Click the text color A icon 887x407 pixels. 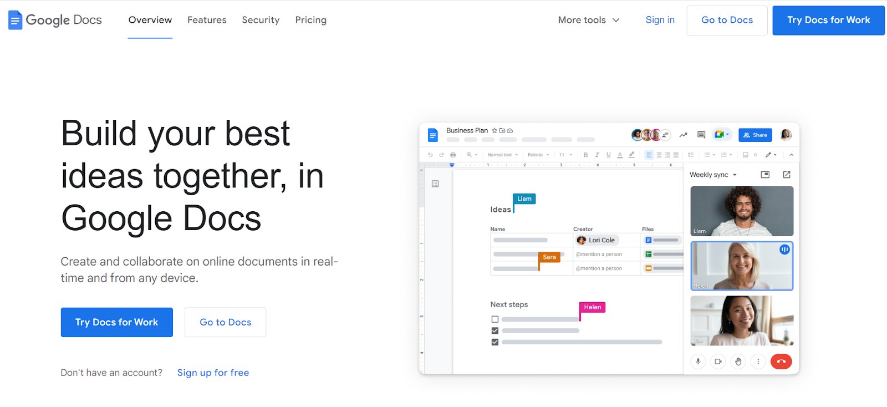[x=620, y=155]
